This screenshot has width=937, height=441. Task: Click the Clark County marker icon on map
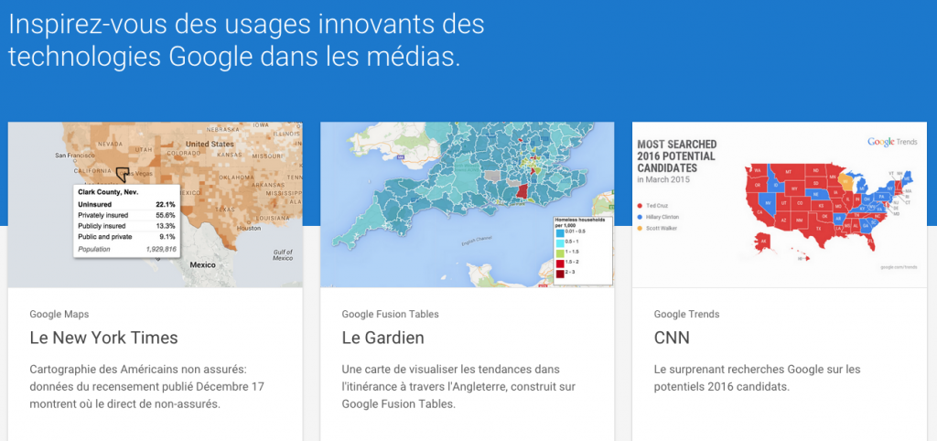[x=123, y=174]
